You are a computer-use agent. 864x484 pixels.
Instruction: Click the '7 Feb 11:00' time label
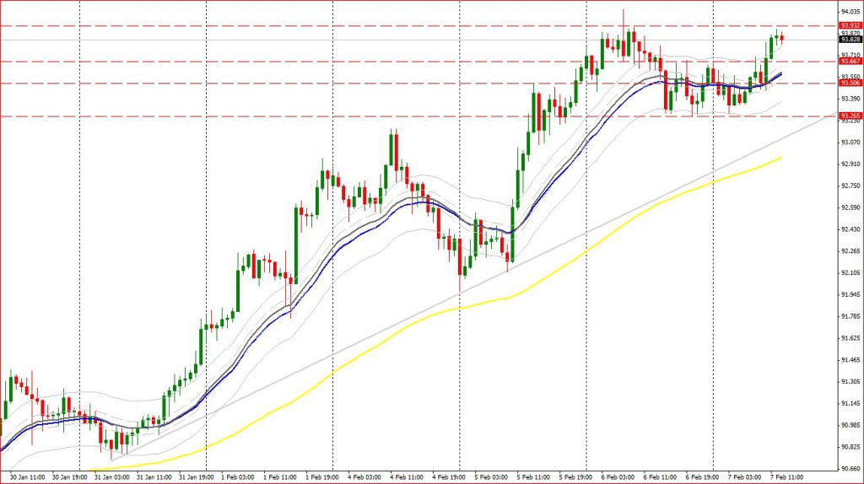click(786, 476)
